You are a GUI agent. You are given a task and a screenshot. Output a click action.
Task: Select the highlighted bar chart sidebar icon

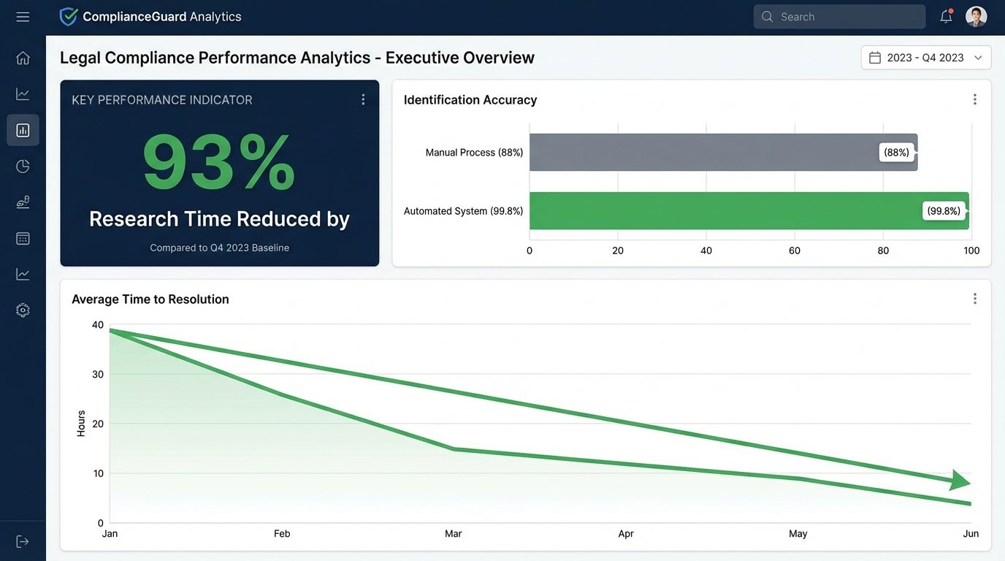tap(23, 130)
